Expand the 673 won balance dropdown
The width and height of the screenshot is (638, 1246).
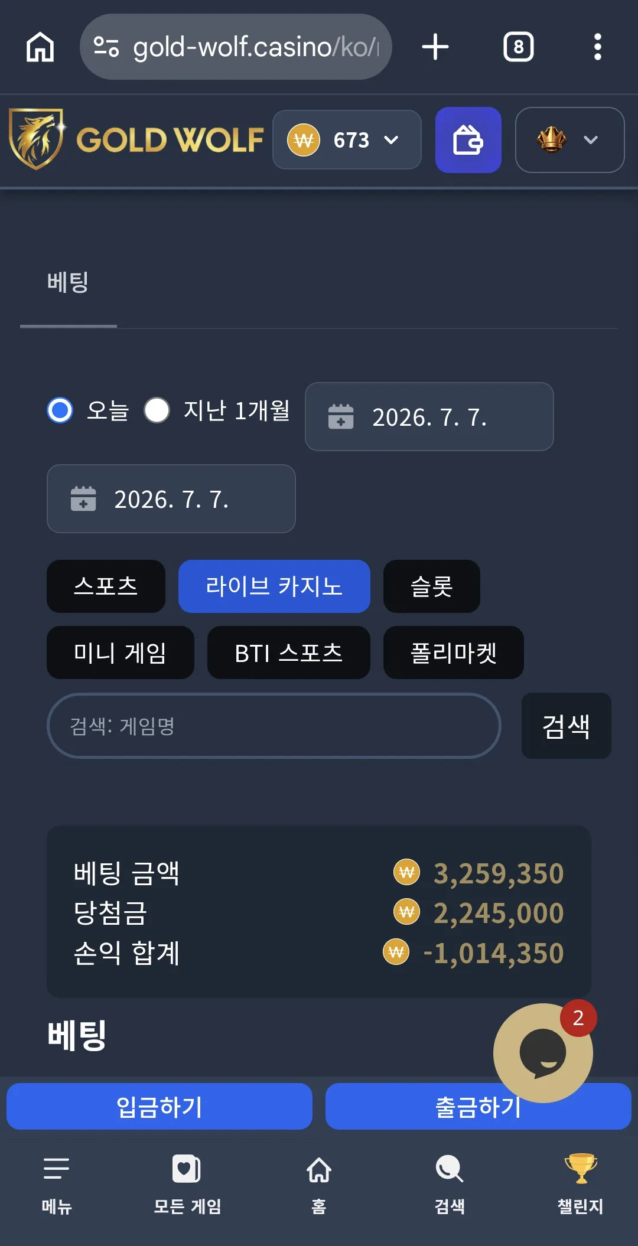click(x=347, y=140)
